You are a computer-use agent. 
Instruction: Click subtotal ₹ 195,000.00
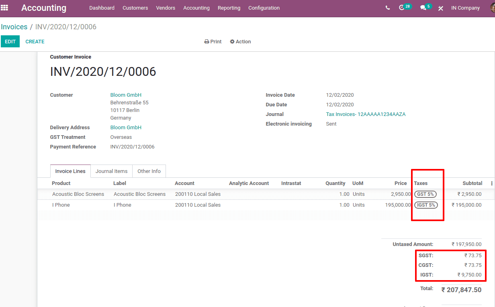[466, 205]
